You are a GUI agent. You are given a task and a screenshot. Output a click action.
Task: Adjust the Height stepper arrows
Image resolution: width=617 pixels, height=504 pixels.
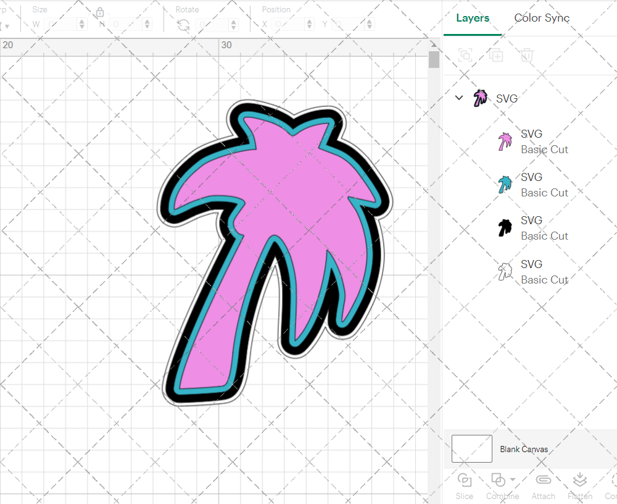pyautogui.click(x=147, y=25)
